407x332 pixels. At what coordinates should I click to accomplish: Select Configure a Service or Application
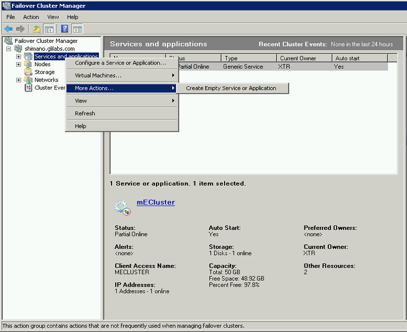(x=121, y=63)
